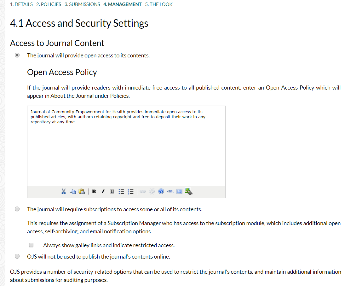Image resolution: width=345 pixels, height=286 pixels.
Task: Click the Paste clipboard icon
Action: tap(82, 191)
